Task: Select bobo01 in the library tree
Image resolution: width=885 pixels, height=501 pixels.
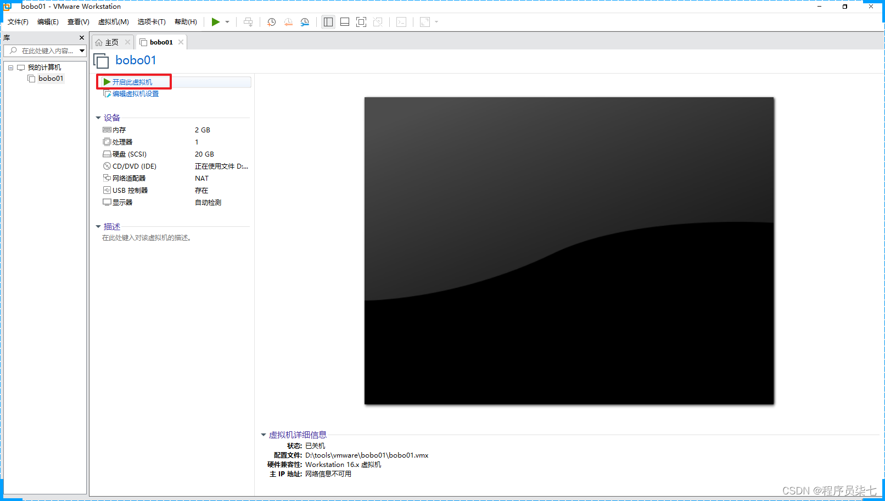Action: click(x=50, y=78)
